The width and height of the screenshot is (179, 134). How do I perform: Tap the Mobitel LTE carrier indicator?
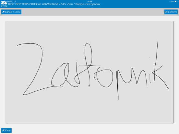pyautogui.click(x=11, y=2)
